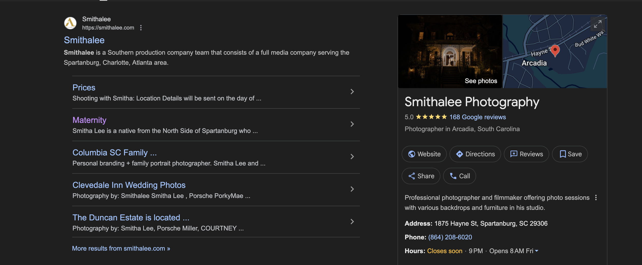Viewport: 642px width, 265px height.
Task: Expand the map with the fullscreen arrows icon
Action: 598,24
